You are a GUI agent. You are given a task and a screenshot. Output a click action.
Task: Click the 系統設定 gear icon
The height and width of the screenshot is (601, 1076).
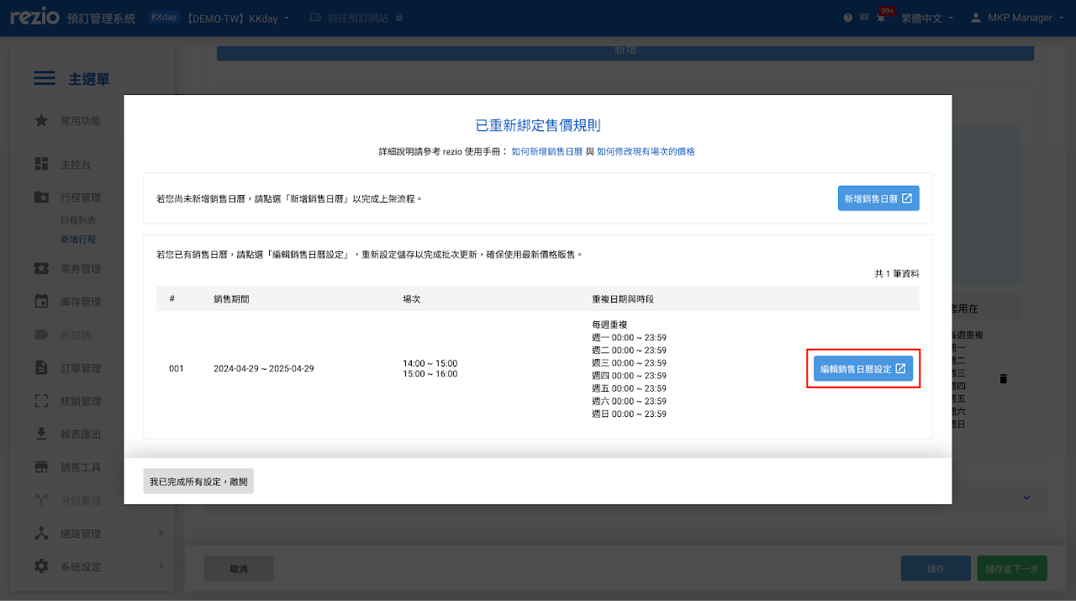pyautogui.click(x=41, y=567)
